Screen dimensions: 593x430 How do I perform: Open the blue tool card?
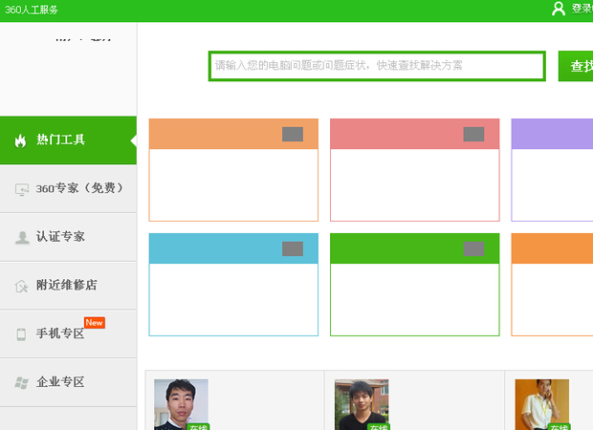pos(233,285)
